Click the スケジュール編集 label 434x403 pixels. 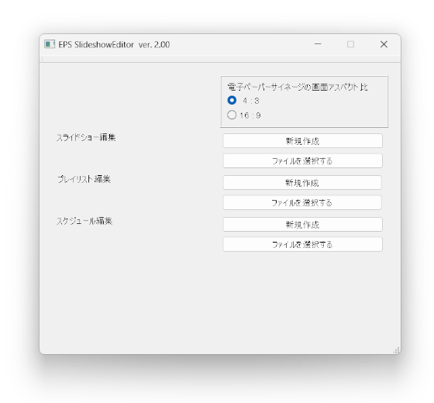[x=84, y=221]
